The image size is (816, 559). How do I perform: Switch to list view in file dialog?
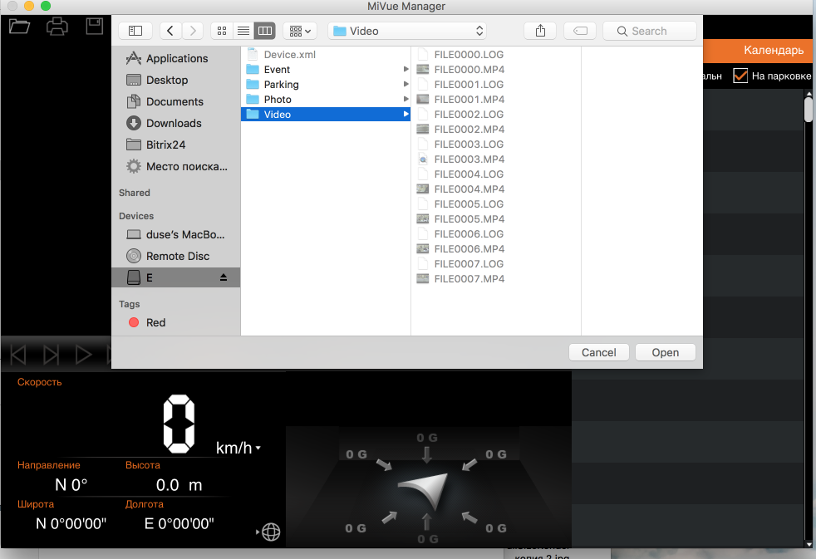243,31
